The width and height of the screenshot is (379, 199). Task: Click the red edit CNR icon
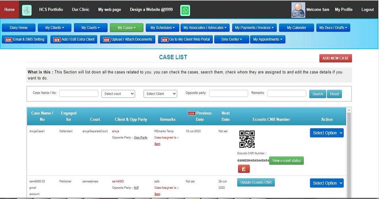[x=244, y=169]
